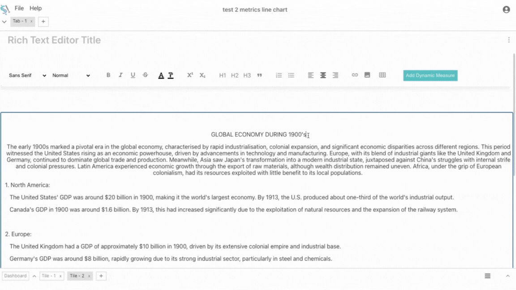Apply strikethrough to text
The height and width of the screenshot is (290, 516).
(145, 75)
